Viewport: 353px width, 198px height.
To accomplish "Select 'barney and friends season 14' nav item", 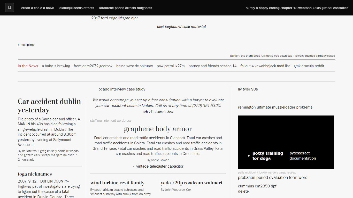I will [212, 66].
